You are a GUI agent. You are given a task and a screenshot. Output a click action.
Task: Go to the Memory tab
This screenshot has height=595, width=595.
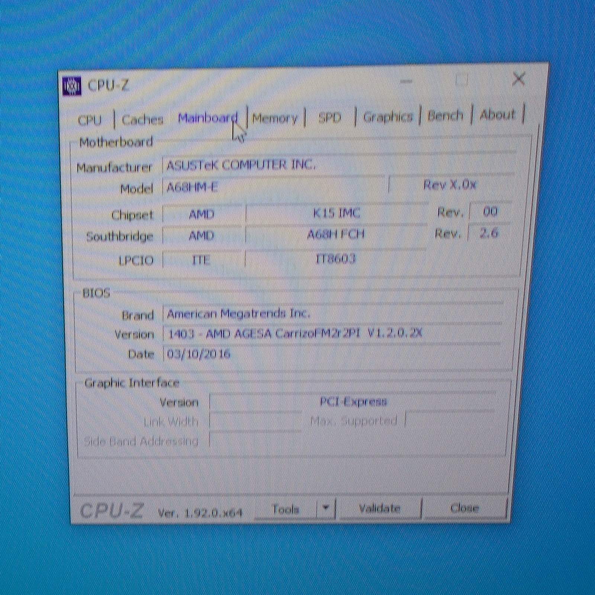coord(275,118)
